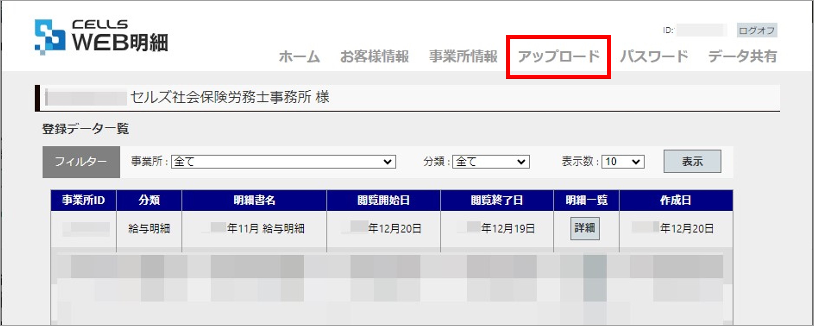Expand the 事業所 filter dropdown
Image resolution: width=814 pixels, height=326 pixels.
(x=284, y=162)
